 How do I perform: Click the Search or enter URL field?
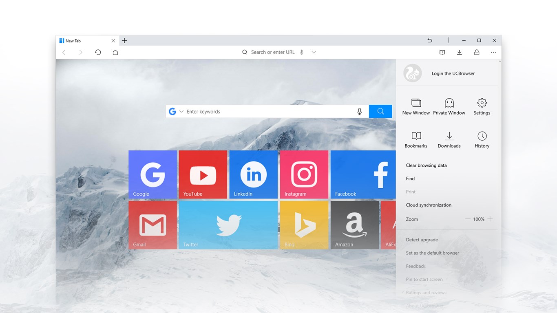(x=273, y=52)
